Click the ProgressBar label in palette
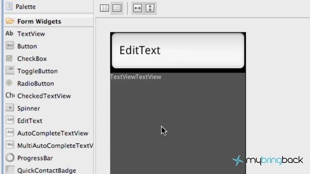This screenshot has height=174, width=310. click(35, 158)
